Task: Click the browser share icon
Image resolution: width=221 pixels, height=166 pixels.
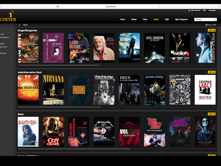Action: 219,7
